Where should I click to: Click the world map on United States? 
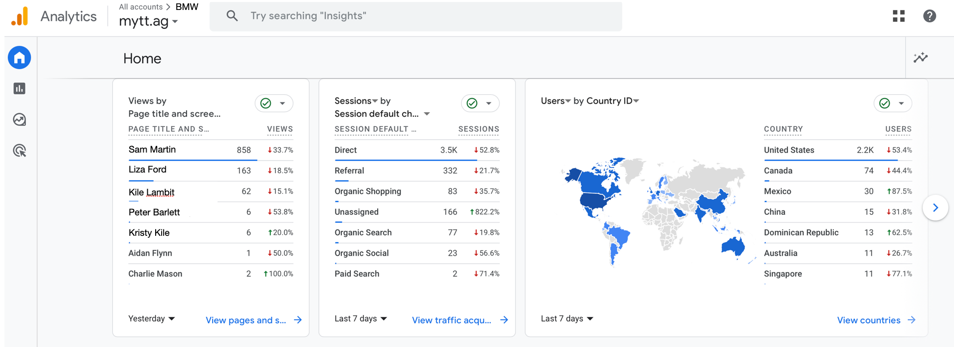(x=596, y=200)
